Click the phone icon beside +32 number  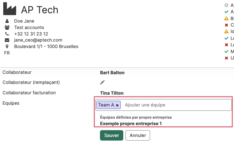point(7,34)
